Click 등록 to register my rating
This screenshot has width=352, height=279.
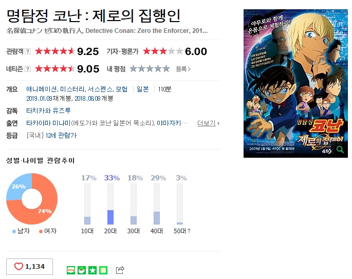pyautogui.click(x=183, y=69)
